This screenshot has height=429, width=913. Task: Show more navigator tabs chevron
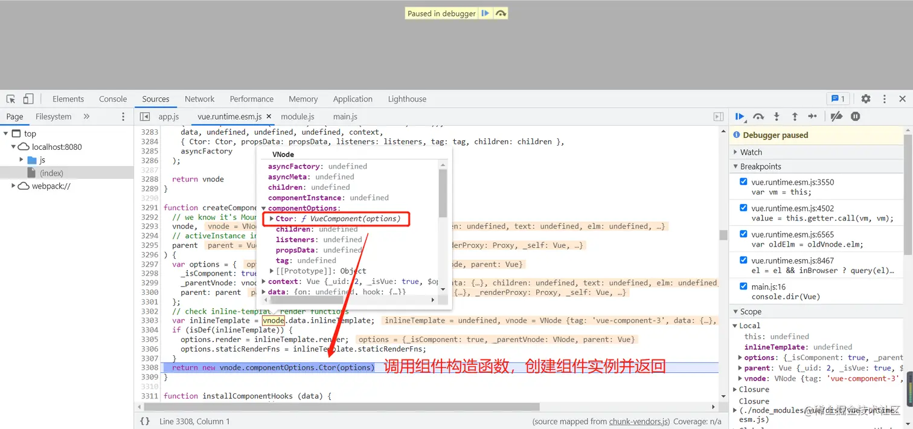click(86, 117)
